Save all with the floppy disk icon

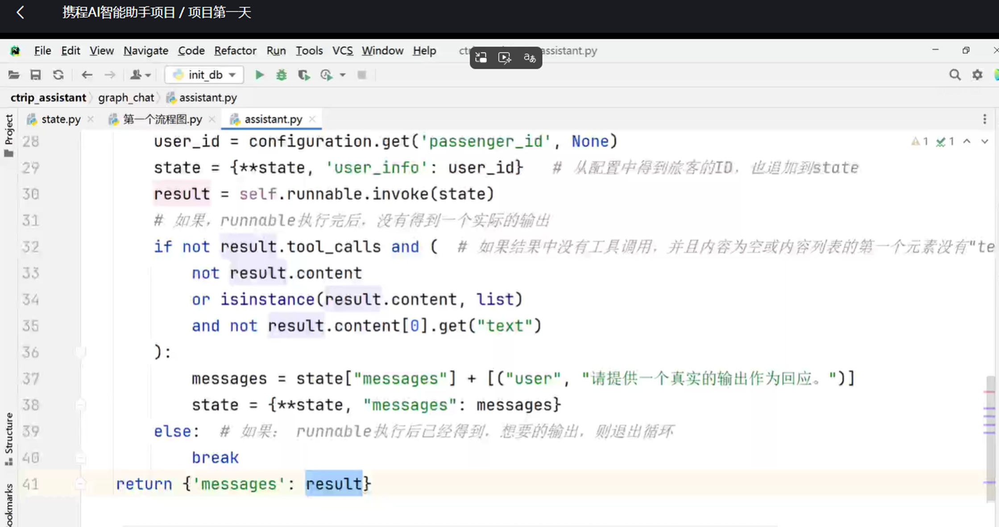36,75
